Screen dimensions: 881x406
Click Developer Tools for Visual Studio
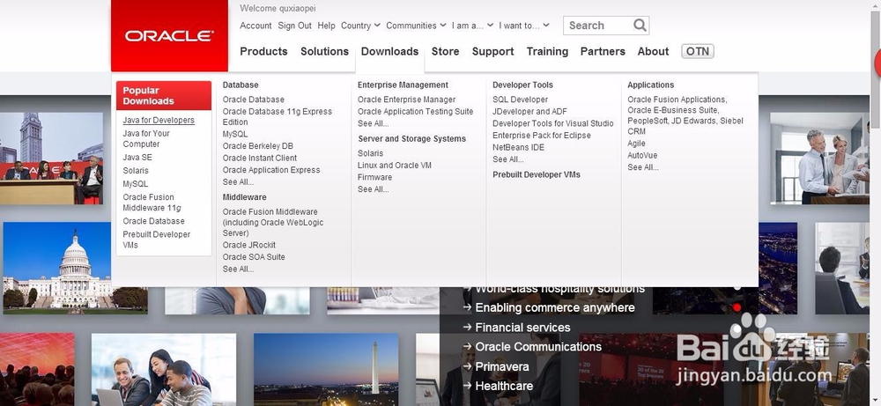(553, 123)
